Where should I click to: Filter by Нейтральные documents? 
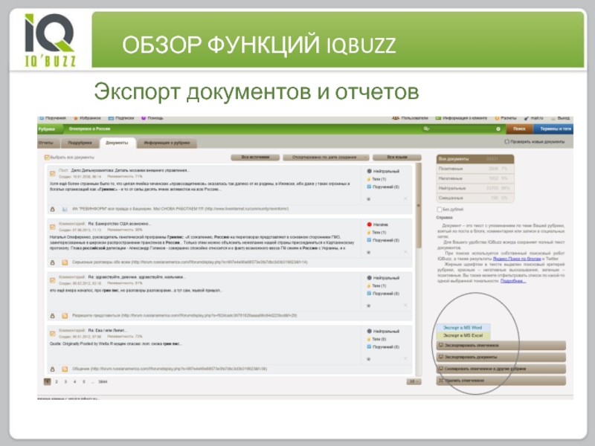pos(475,188)
